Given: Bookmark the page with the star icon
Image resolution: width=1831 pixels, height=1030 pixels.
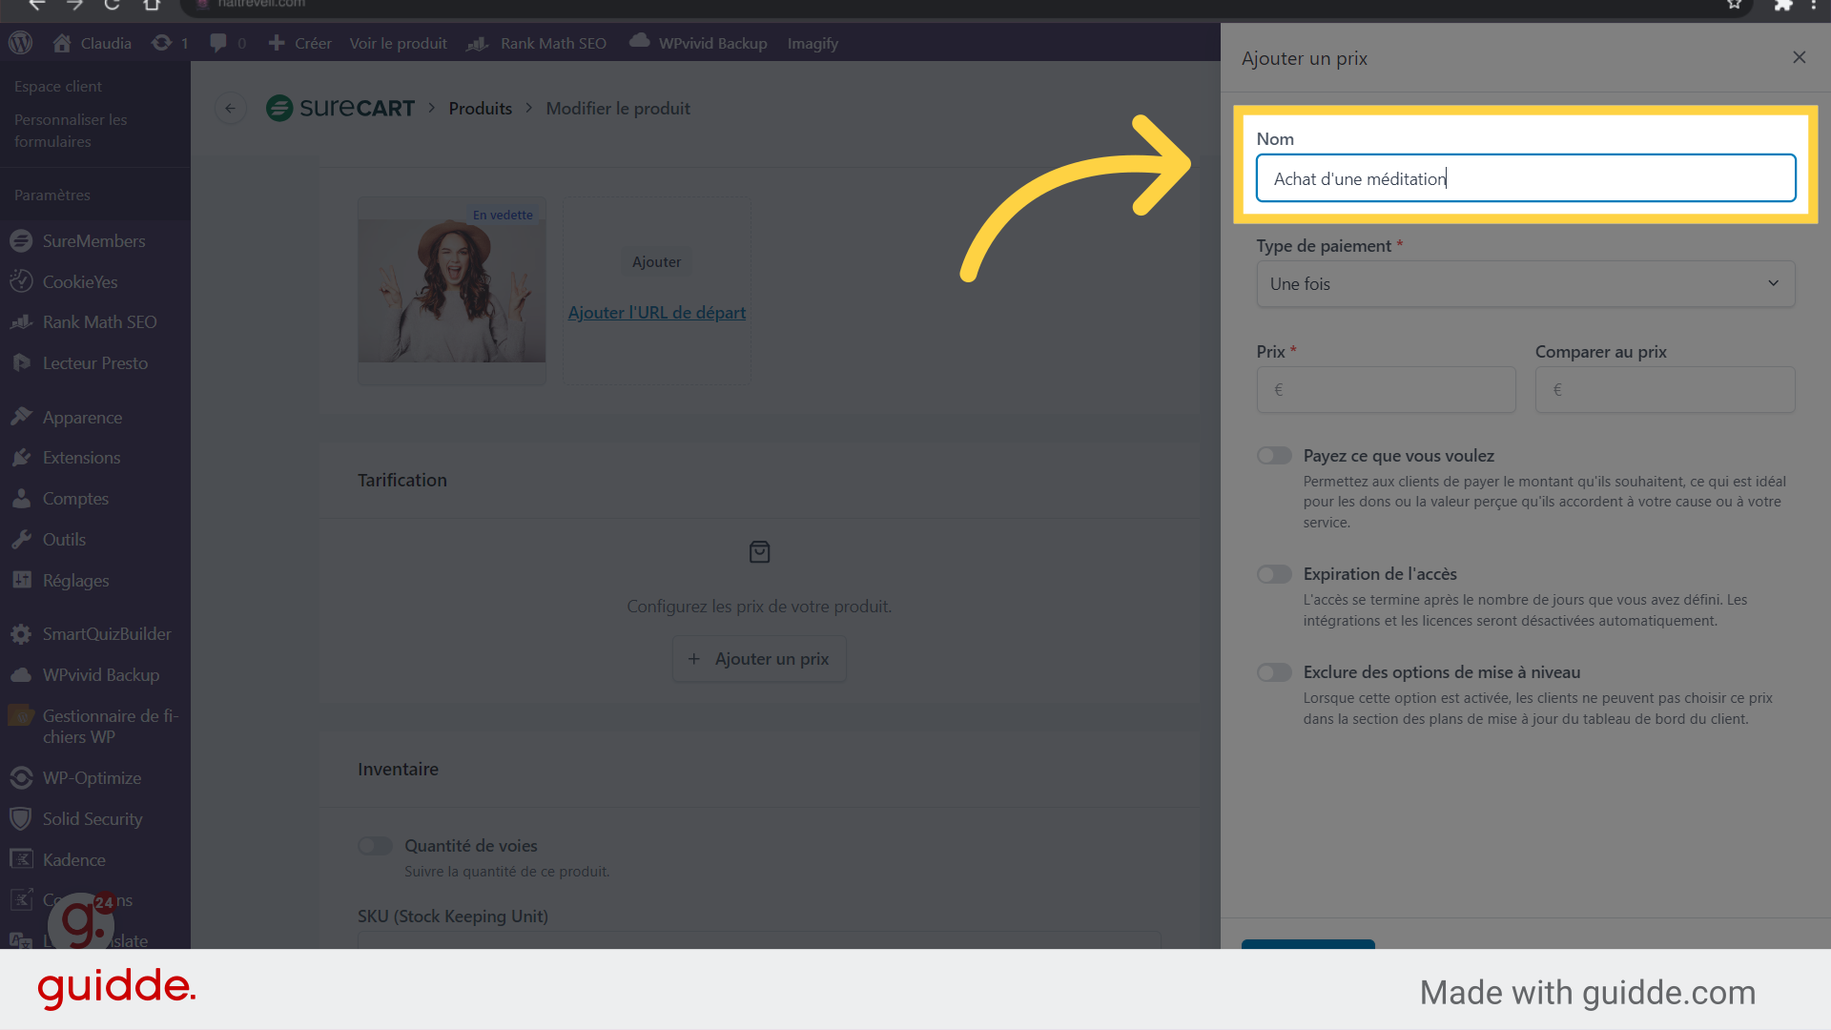Looking at the screenshot, I should tap(1734, 4).
